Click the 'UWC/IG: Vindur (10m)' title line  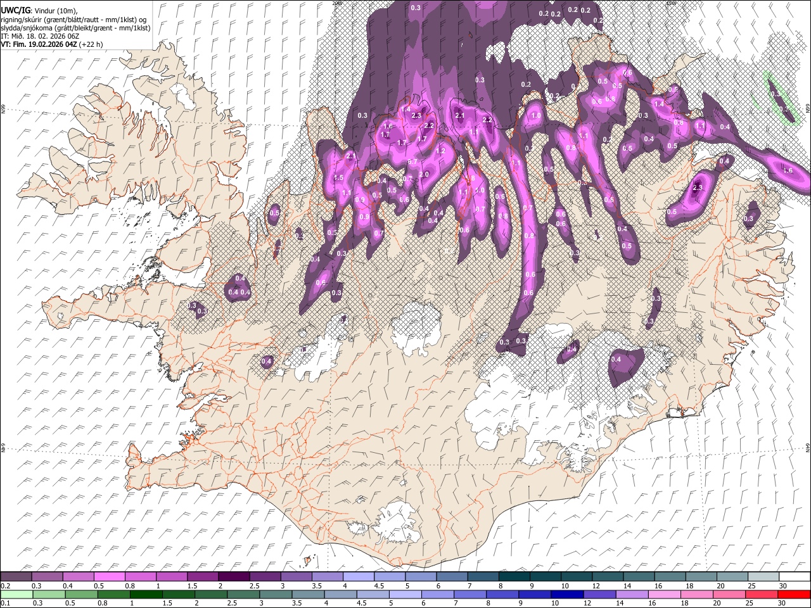coord(39,10)
